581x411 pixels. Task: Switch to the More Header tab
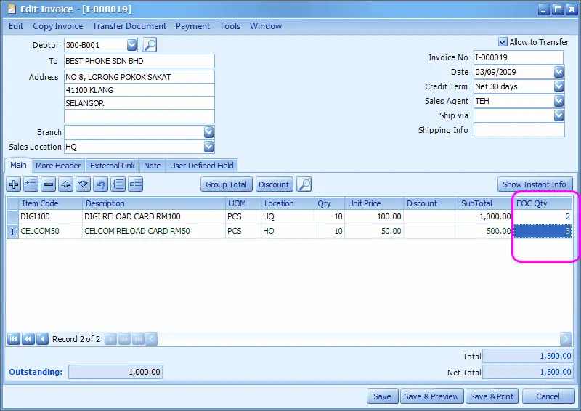pyautogui.click(x=58, y=166)
